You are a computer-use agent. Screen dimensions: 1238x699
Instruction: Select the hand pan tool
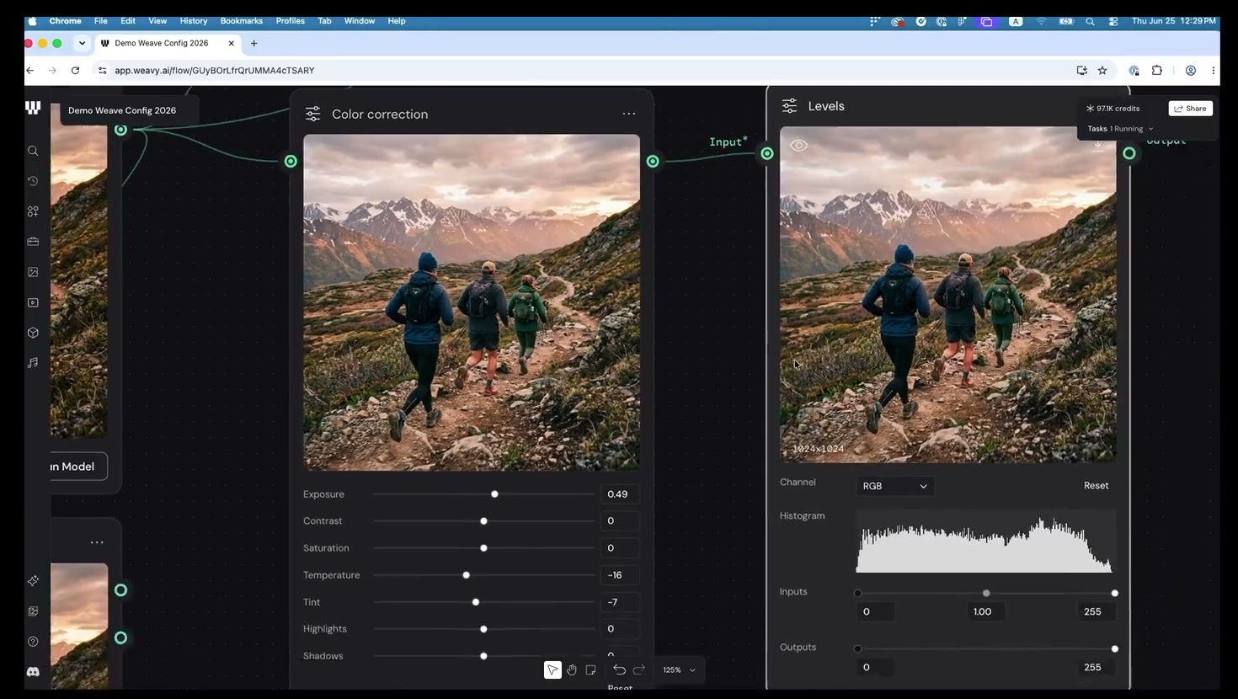point(572,670)
